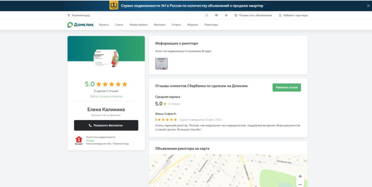The image size is (372, 187).
Task: Zoom out on the map
Action: (300, 184)
